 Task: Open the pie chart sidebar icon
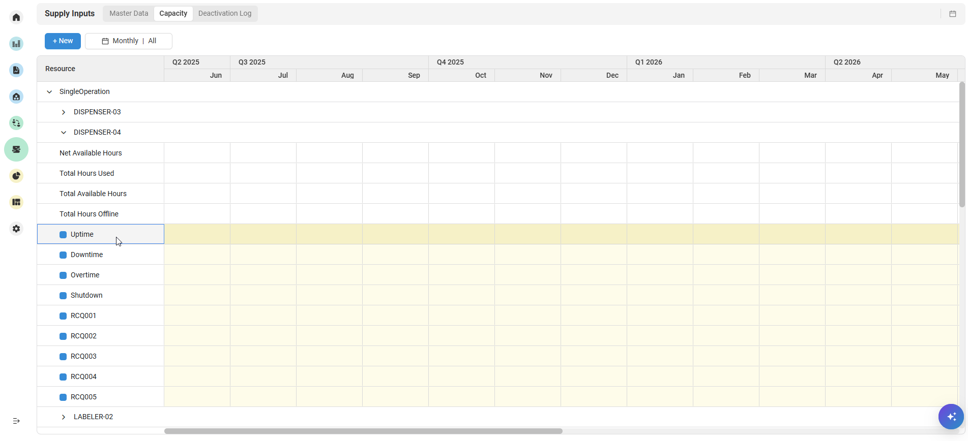(x=16, y=176)
